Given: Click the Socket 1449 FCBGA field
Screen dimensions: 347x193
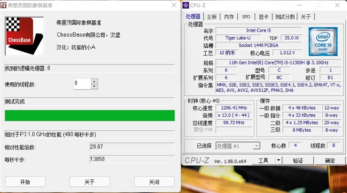Looking at the screenshot, I should pyautogui.click(x=259, y=45).
